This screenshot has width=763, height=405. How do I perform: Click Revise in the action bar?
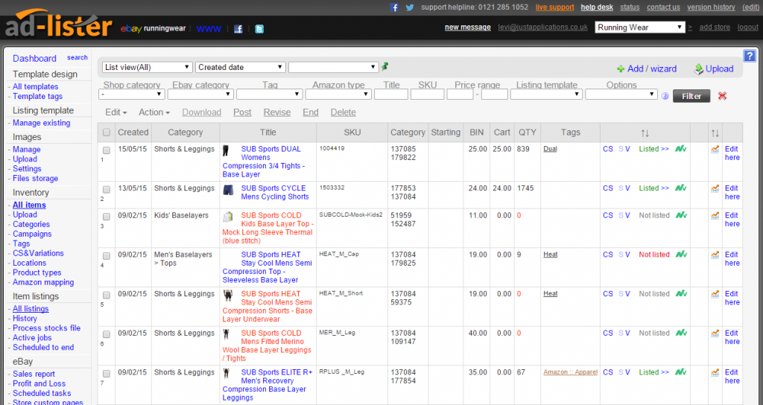[277, 112]
